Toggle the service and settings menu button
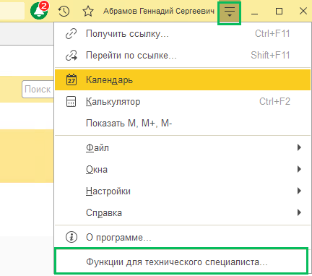 pos(230,12)
